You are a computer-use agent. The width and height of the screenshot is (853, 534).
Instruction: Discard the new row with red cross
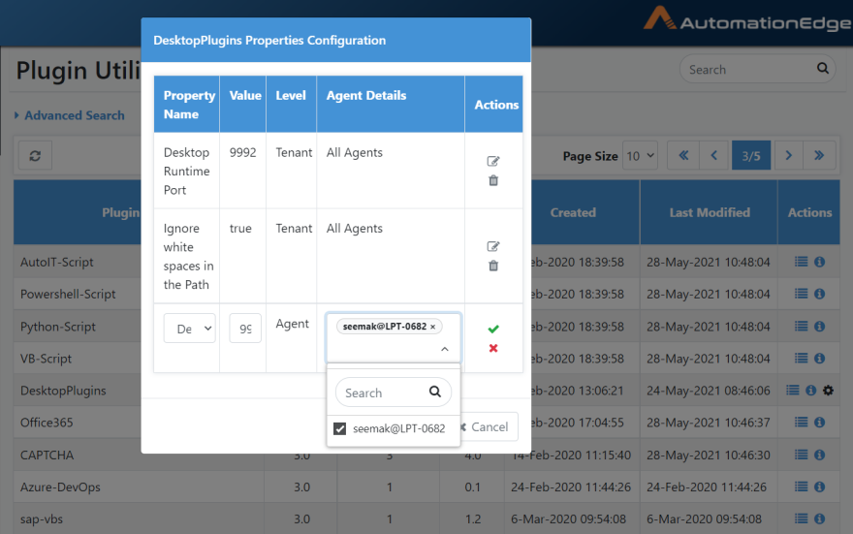point(492,348)
